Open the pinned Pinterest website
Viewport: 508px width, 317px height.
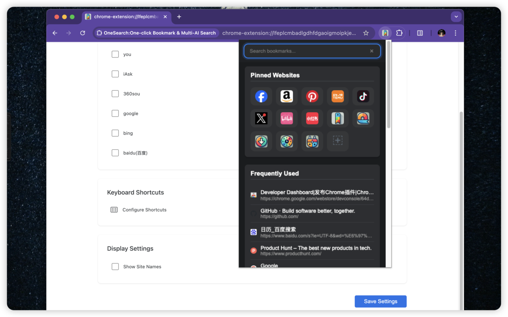(x=312, y=96)
